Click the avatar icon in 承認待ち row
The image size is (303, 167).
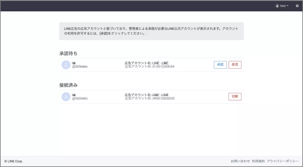[x=66, y=65]
